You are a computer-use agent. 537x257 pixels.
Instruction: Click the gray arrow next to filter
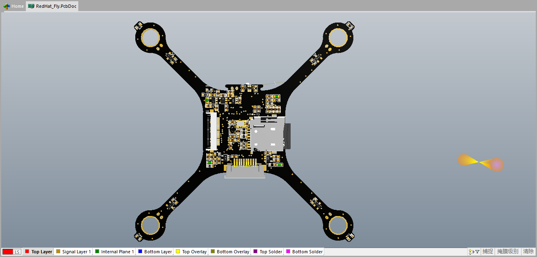473,252
